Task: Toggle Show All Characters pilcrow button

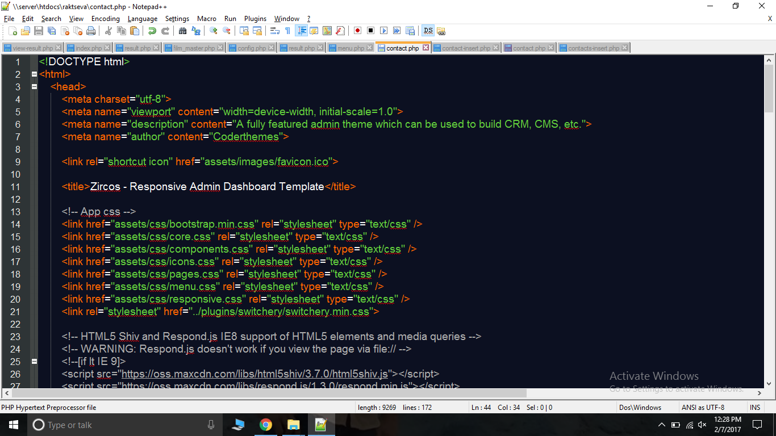Action: pyautogui.click(x=287, y=31)
